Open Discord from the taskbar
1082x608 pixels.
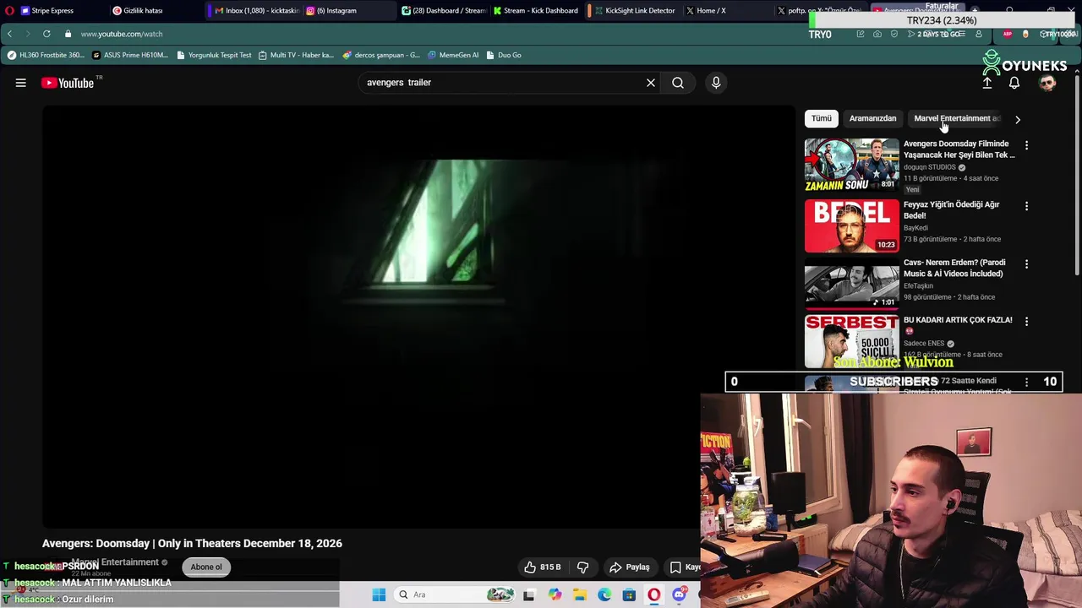click(x=679, y=595)
